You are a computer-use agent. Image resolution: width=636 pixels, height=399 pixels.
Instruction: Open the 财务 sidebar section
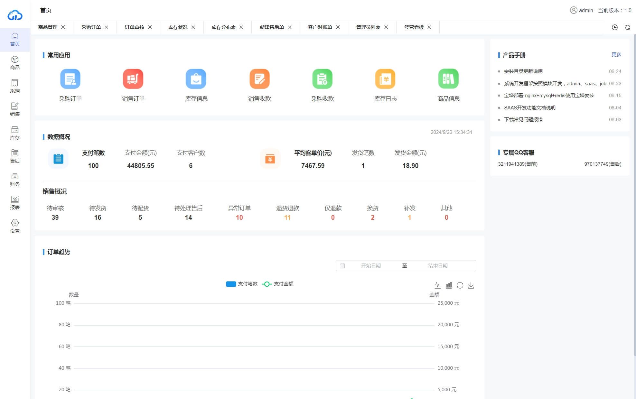pos(15,180)
